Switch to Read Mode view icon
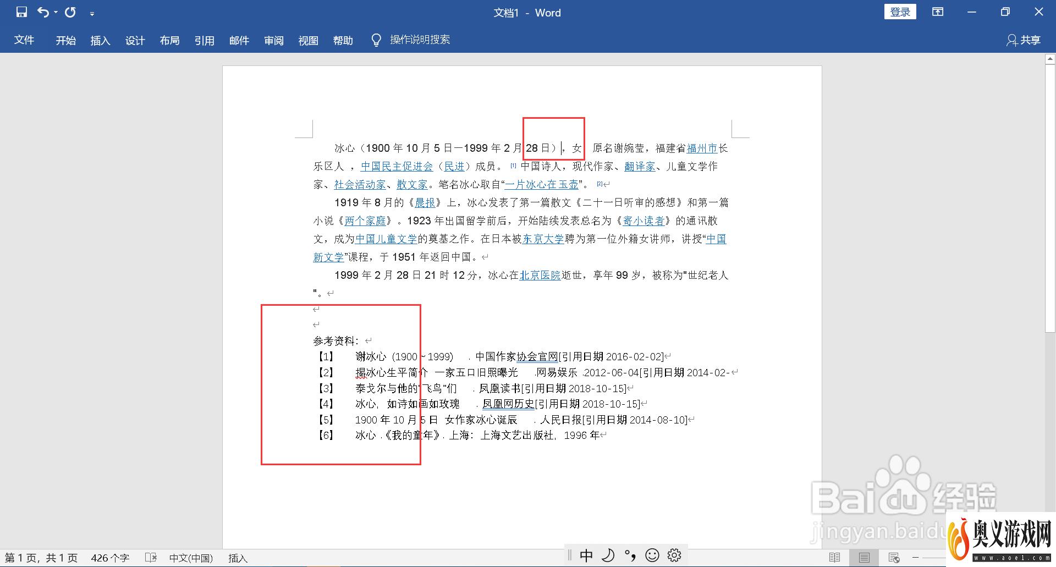This screenshot has height=567, width=1056. [834, 558]
